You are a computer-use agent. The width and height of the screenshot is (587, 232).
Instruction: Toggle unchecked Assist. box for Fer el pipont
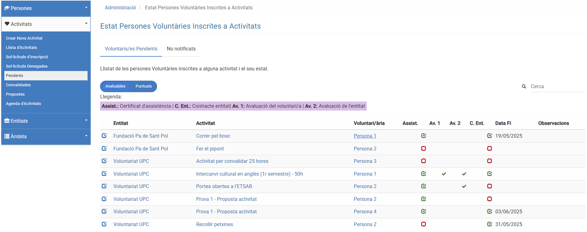click(x=423, y=149)
